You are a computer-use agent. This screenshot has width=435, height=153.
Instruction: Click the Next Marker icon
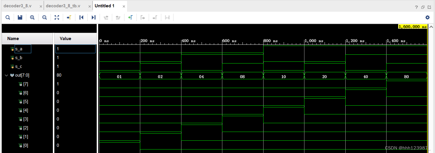155,18
